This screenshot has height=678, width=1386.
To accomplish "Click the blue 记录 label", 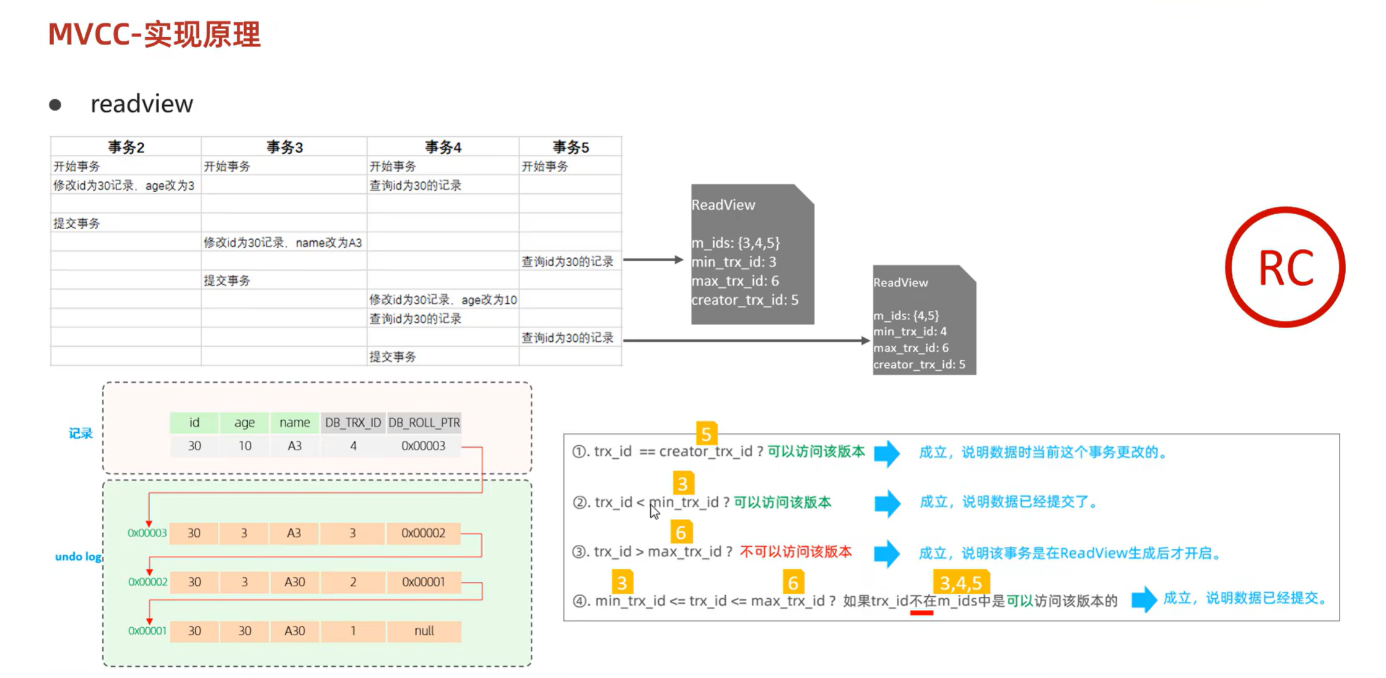I will point(81,433).
